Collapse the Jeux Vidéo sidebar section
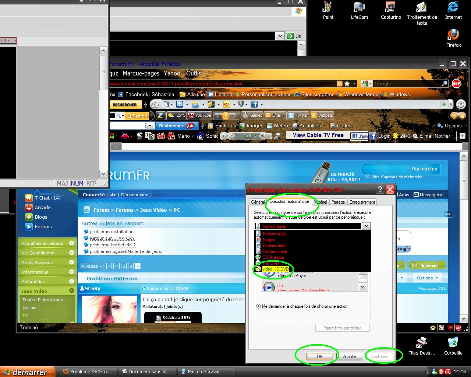 tap(71, 291)
